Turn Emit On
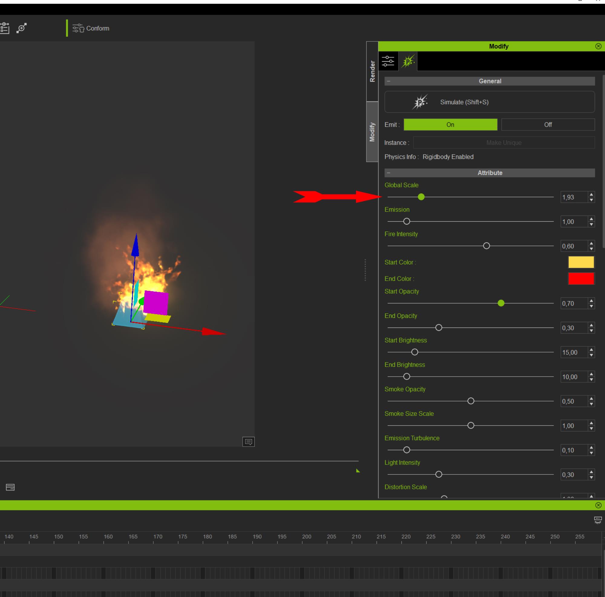605x597 pixels. point(450,124)
